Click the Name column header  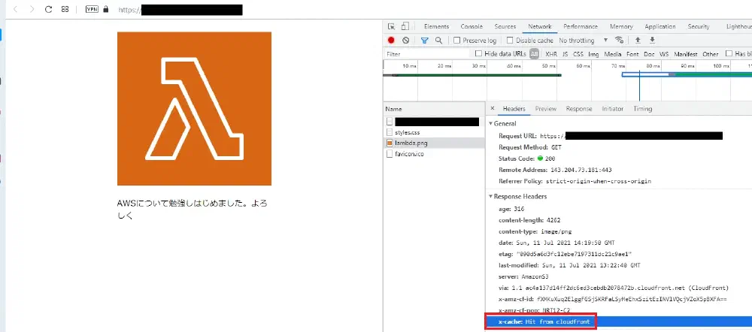435,109
